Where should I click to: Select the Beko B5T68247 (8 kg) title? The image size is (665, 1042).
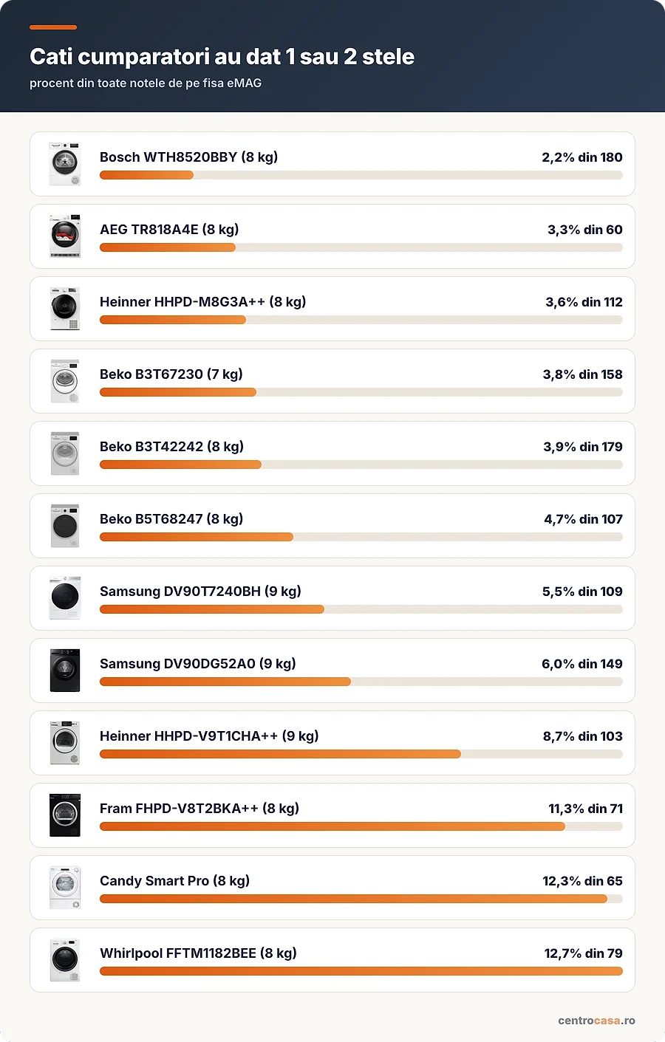coord(171,519)
